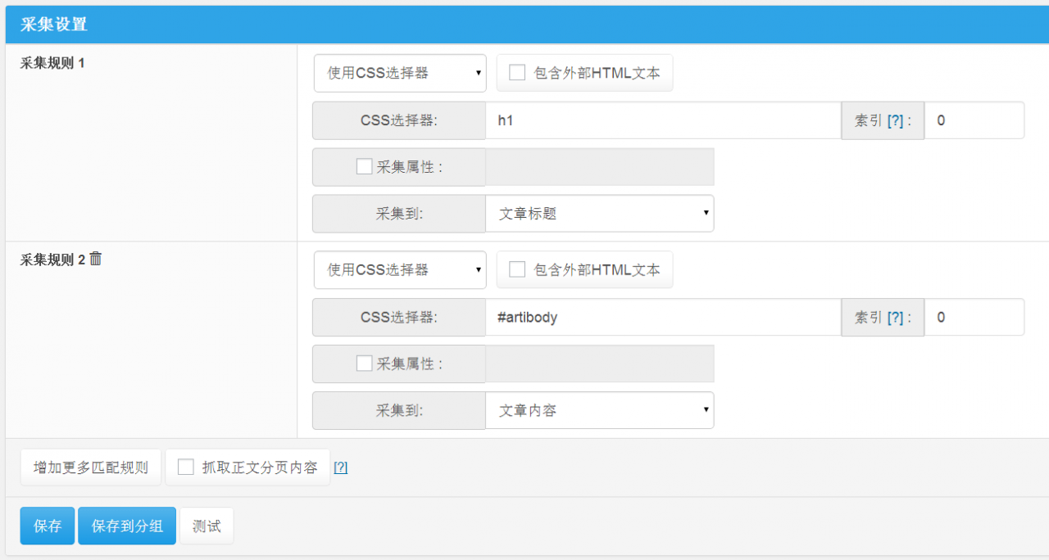Image resolution: width=1049 pixels, height=560 pixels.
Task: Open the 文章标题 采集到 dropdown
Action: coord(600,214)
